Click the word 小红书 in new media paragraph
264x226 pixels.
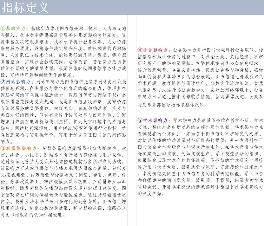(x=32, y=155)
